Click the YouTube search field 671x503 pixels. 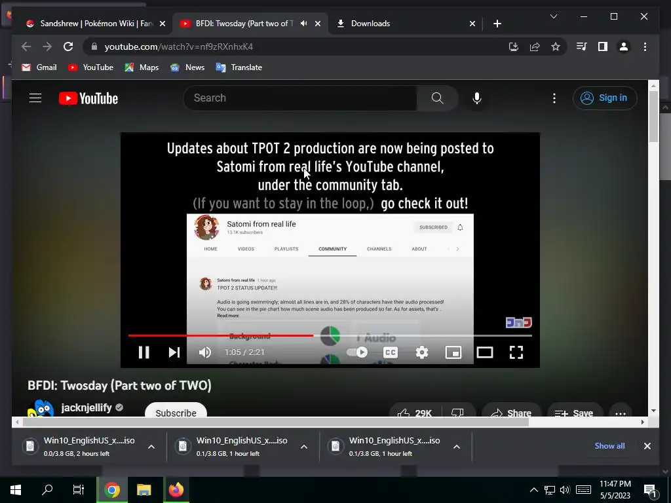pyautogui.click(x=300, y=98)
